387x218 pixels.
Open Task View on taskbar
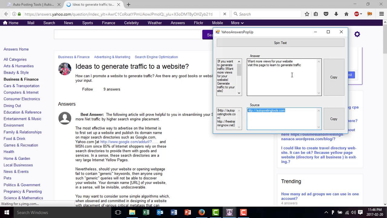(118, 212)
